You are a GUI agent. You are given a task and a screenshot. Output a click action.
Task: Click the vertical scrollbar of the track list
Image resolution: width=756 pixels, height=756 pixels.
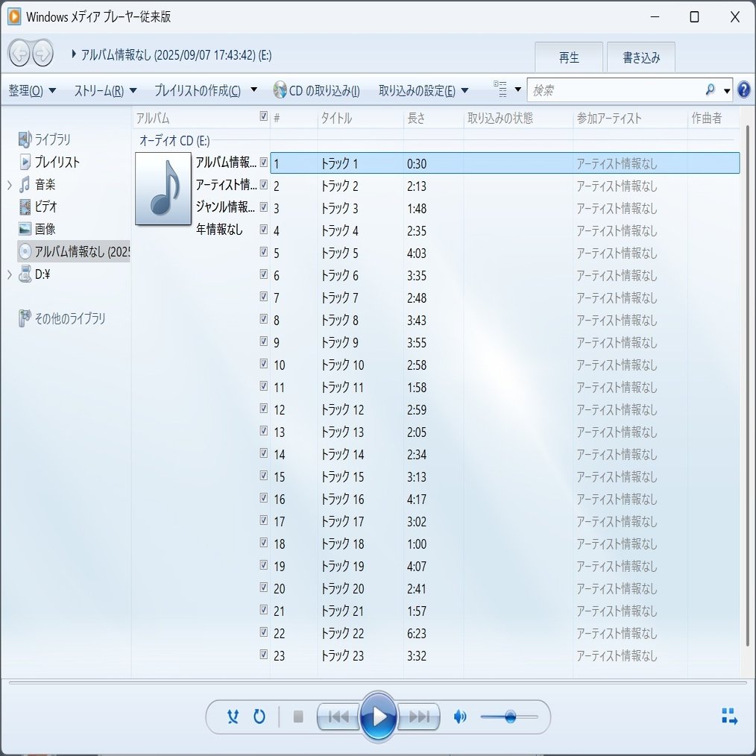(748, 385)
